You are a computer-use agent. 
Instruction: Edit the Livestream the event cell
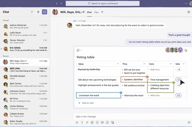coord(99,95)
